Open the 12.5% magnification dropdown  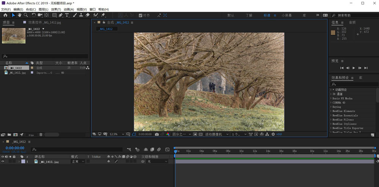(117, 134)
